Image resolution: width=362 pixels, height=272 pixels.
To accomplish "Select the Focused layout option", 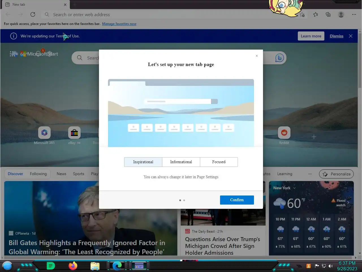I will click(x=219, y=162).
